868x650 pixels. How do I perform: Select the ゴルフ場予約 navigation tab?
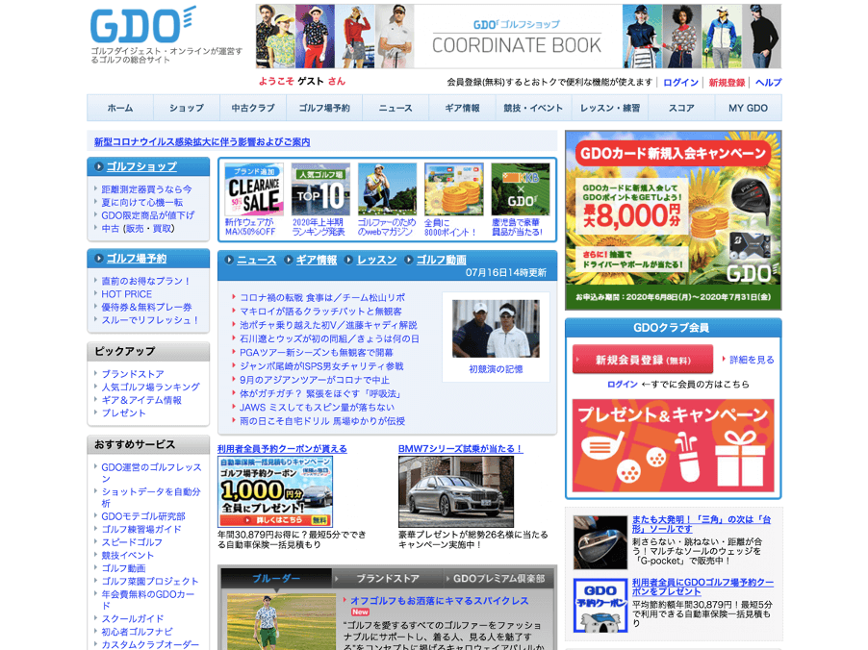tap(324, 108)
